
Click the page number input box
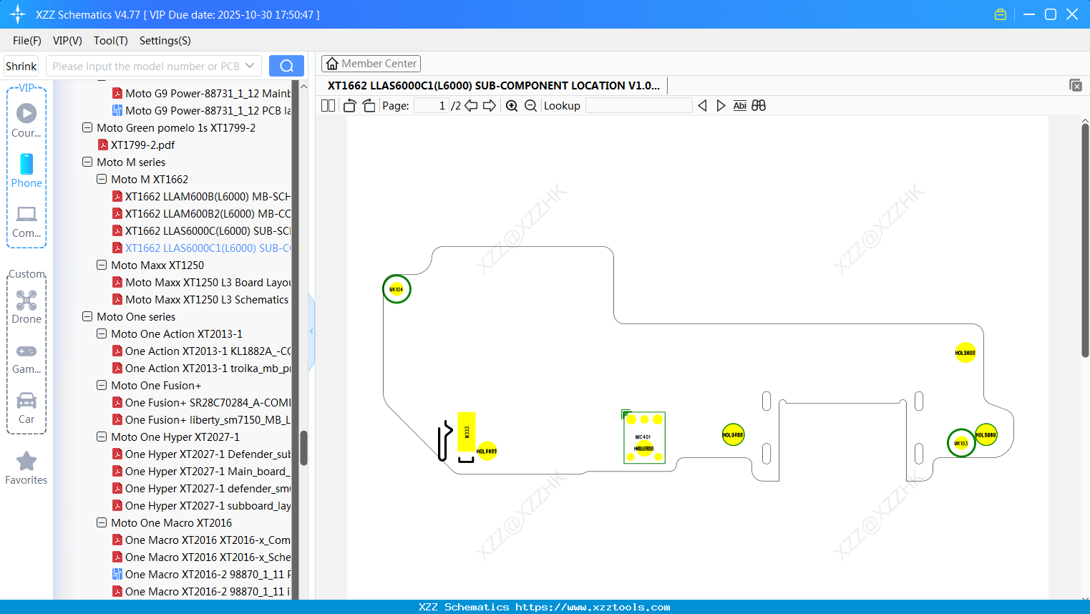[432, 106]
